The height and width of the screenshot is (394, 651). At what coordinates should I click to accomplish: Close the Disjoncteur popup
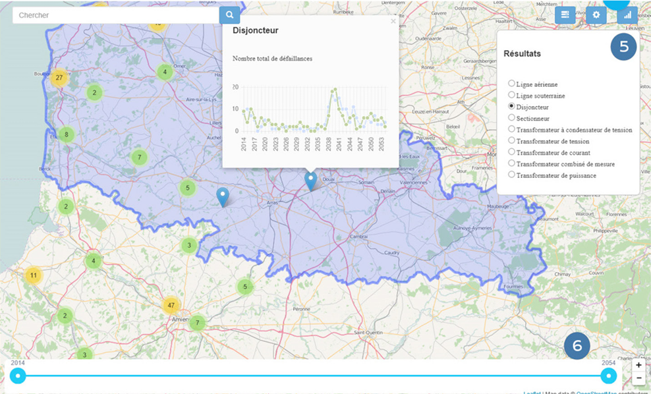click(x=393, y=21)
